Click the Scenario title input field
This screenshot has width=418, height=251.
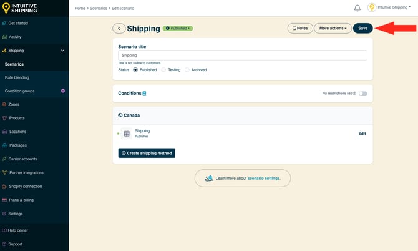tap(242, 56)
